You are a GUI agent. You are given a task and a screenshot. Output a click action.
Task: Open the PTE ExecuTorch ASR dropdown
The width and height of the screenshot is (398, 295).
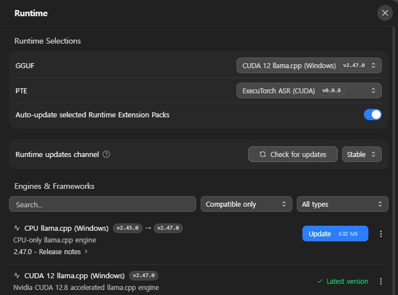[x=309, y=91]
